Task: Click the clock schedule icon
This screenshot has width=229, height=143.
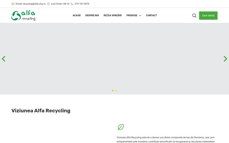Action: 48,4
